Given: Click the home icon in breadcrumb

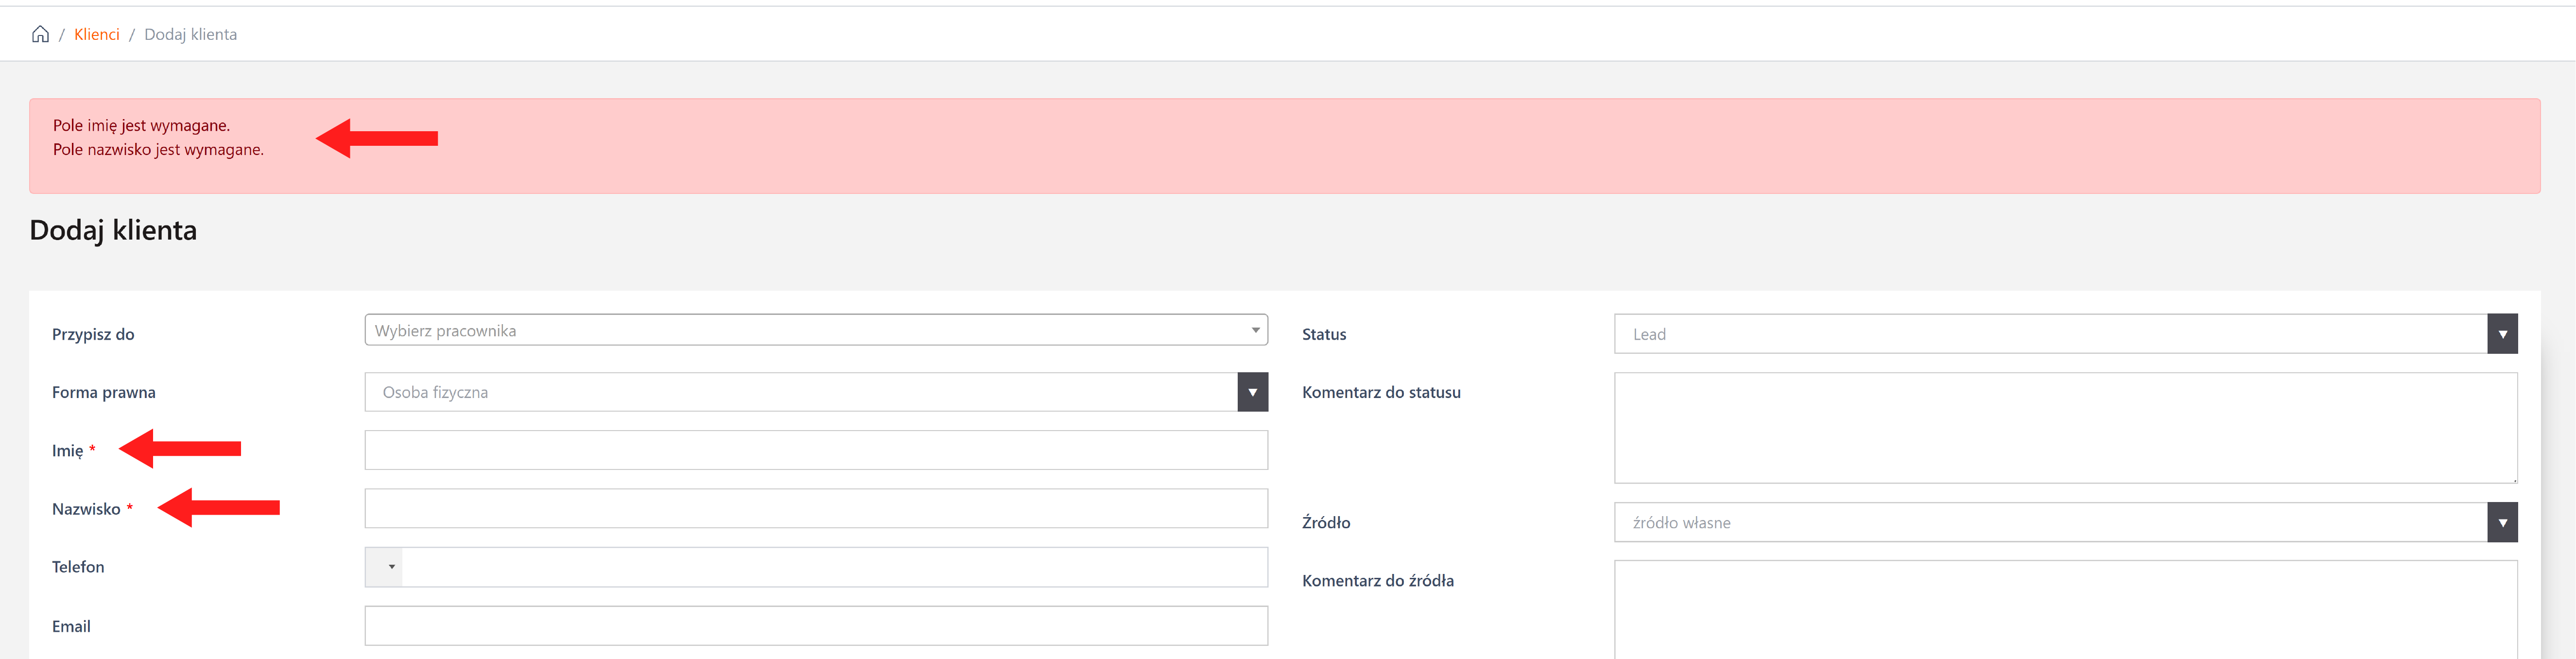Looking at the screenshot, I should [x=40, y=34].
